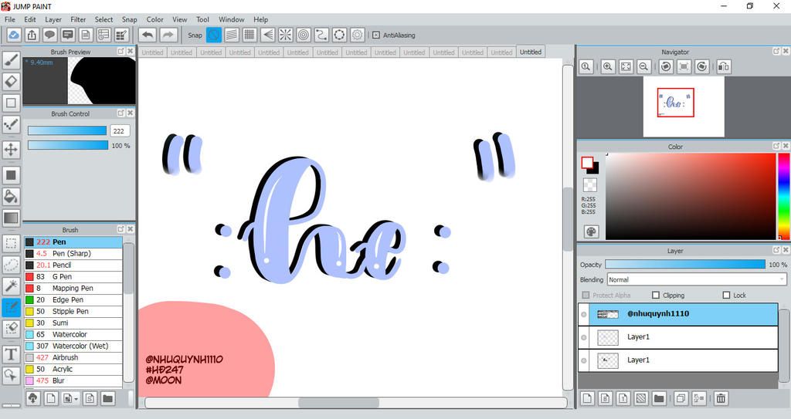Enable the Protect Alpha checkbox
791x419 pixels.
586,295
